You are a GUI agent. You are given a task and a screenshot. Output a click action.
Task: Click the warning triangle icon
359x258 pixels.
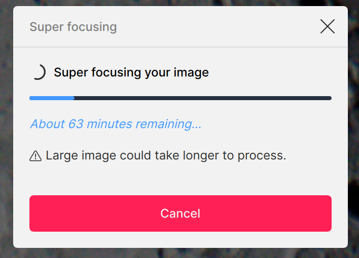pos(35,156)
